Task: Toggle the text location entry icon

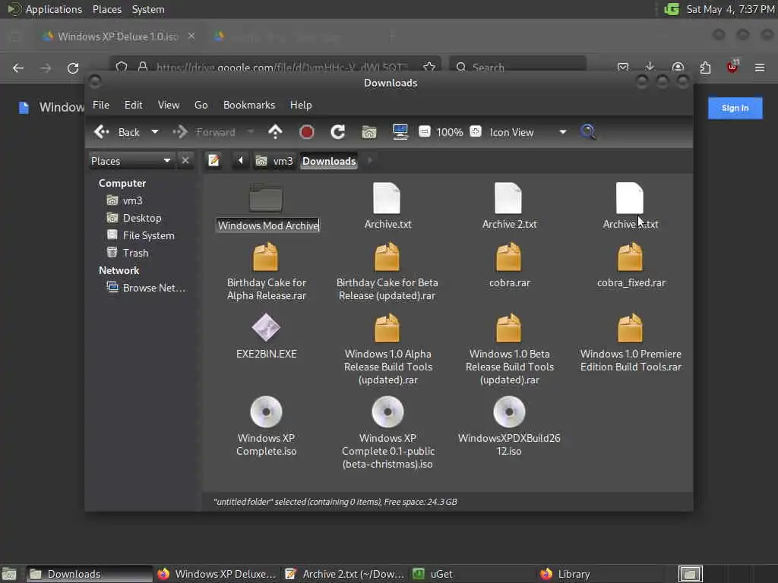Action: point(213,161)
